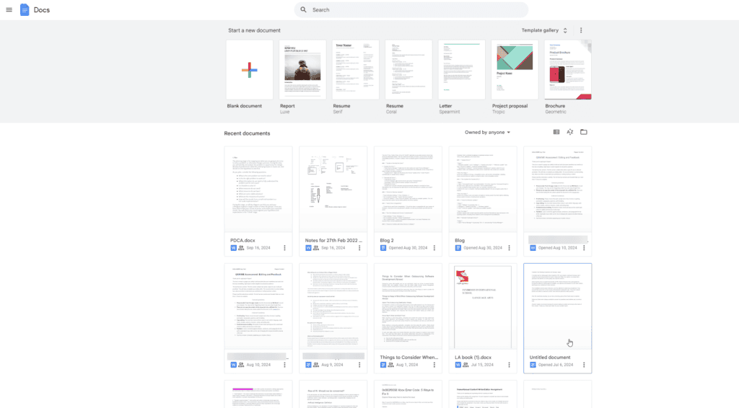Click the Docs file icon on Untitled document
This screenshot has height=408, width=739.
click(x=533, y=365)
